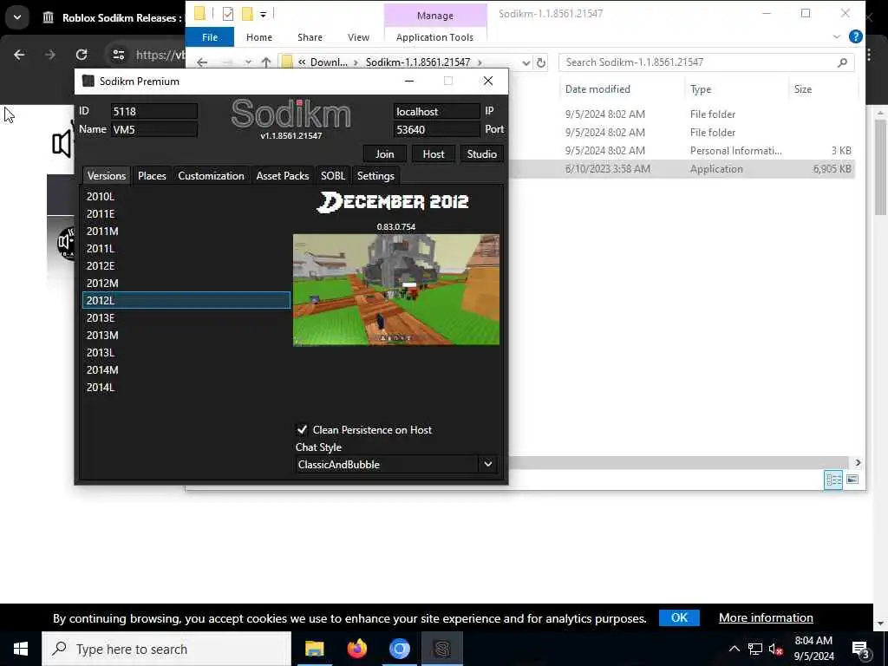Click the Studio button

(481, 154)
